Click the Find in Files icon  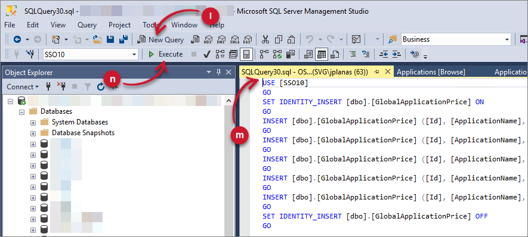[x=393, y=39]
